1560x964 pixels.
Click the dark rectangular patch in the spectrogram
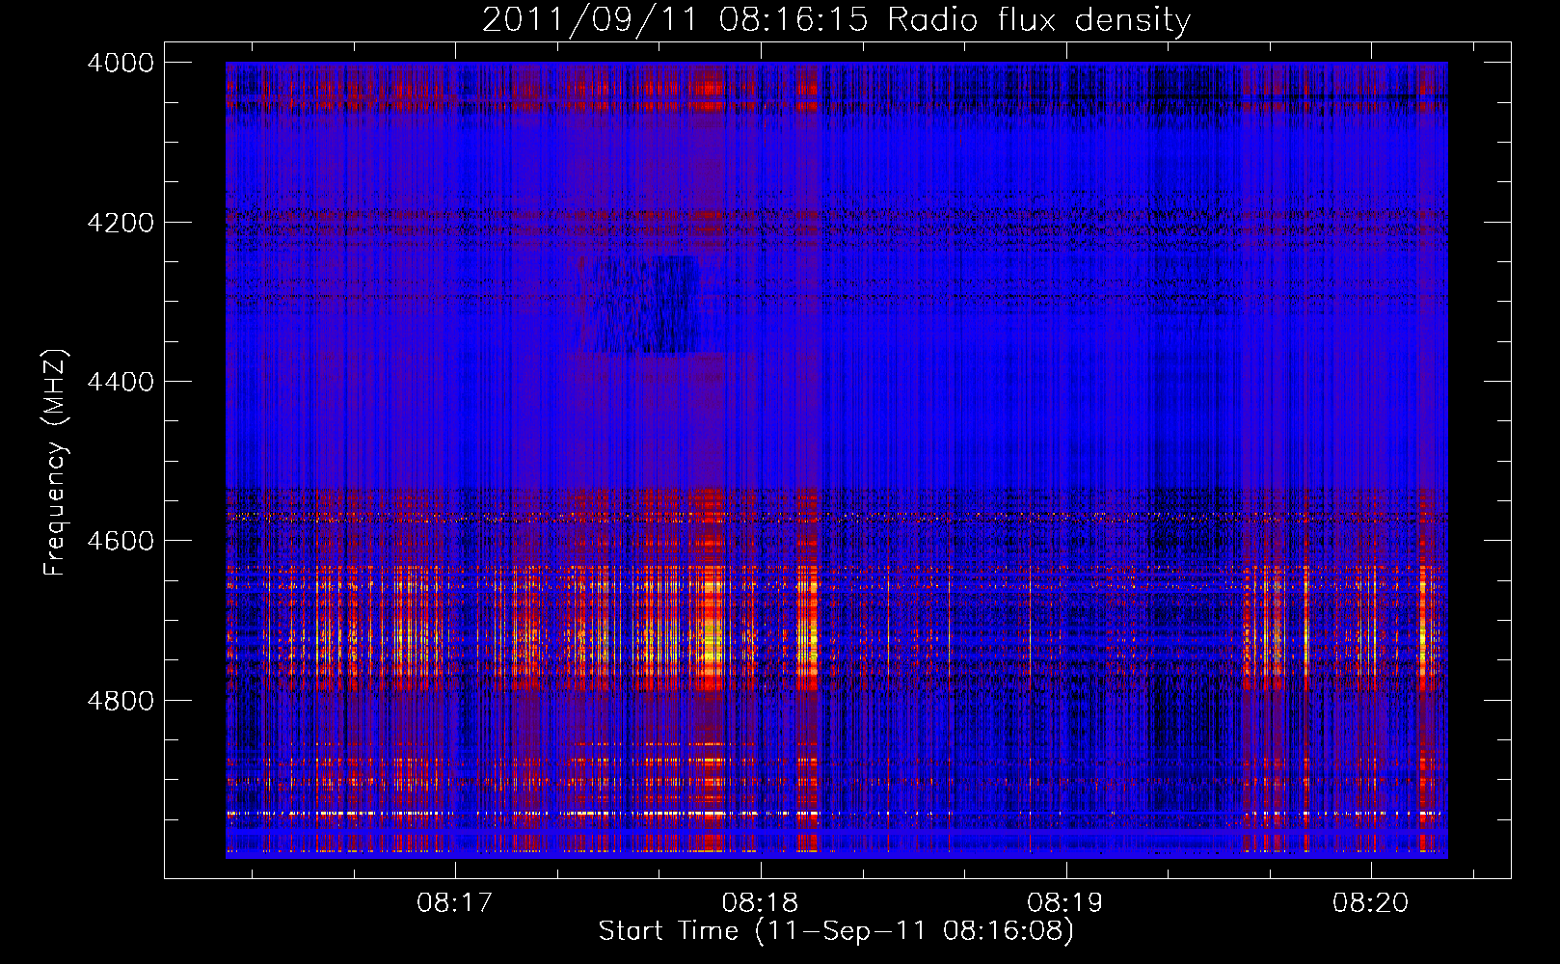point(641,305)
